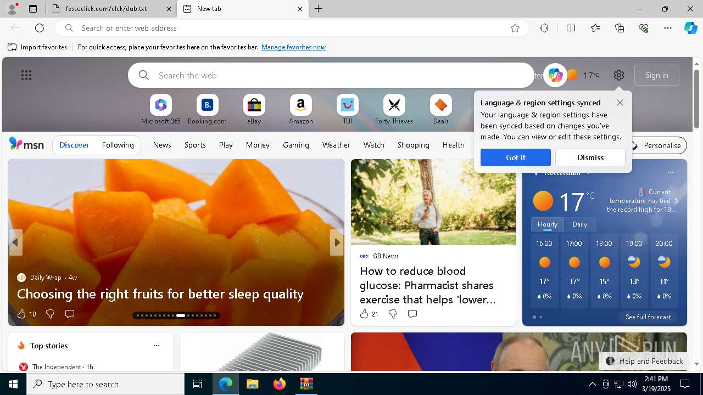Open Collections icon in toolbar

pos(620,28)
